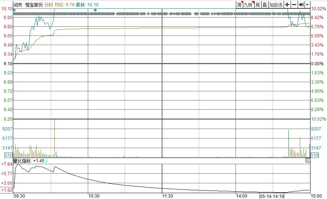Click the +7.94 volume ratio axis label

click(x=7, y=164)
